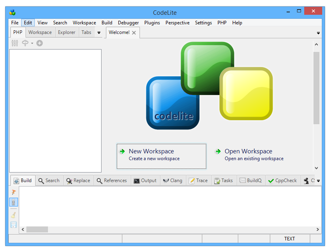The image size is (335, 250).
Task: Open the Debugger menu
Action: [x=128, y=23]
